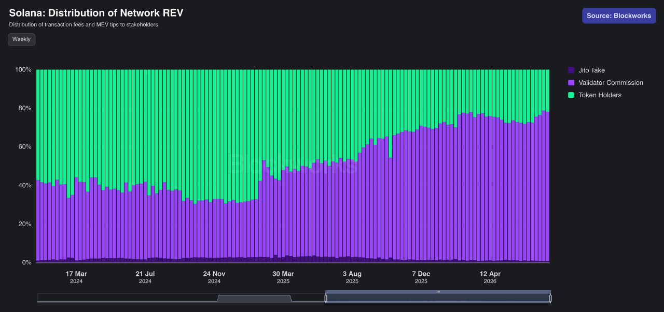
Task: Click the chart title Solana: Distribution of Network REV
Action: [96, 13]
